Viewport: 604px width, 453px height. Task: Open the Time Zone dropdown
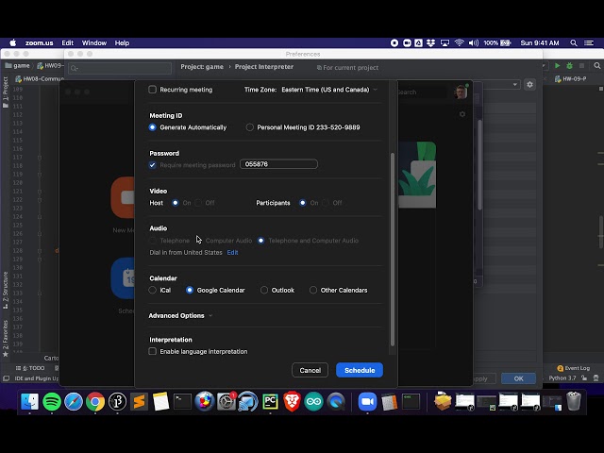click(x=329, y=90)
